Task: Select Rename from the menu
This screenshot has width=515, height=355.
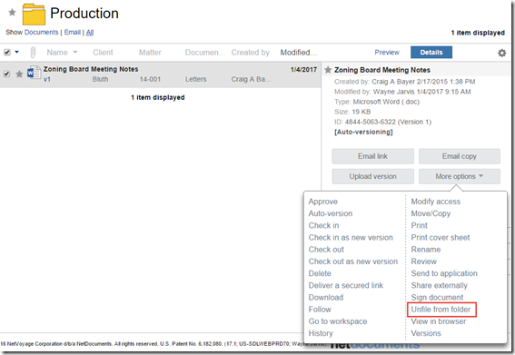Action: tap(426, 250)
